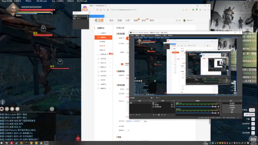Expand the 商业活动 sidebar section
Image resolution: width=258 pixels, height=145 pixels.
pos(110,71)
